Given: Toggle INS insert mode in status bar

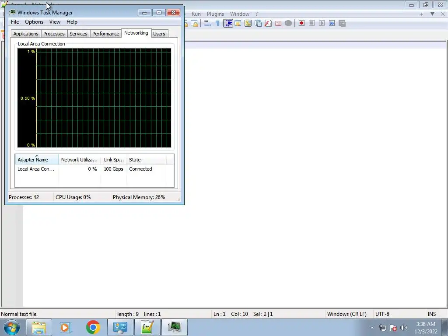Looking at the screenshot, I should (431, 314).
